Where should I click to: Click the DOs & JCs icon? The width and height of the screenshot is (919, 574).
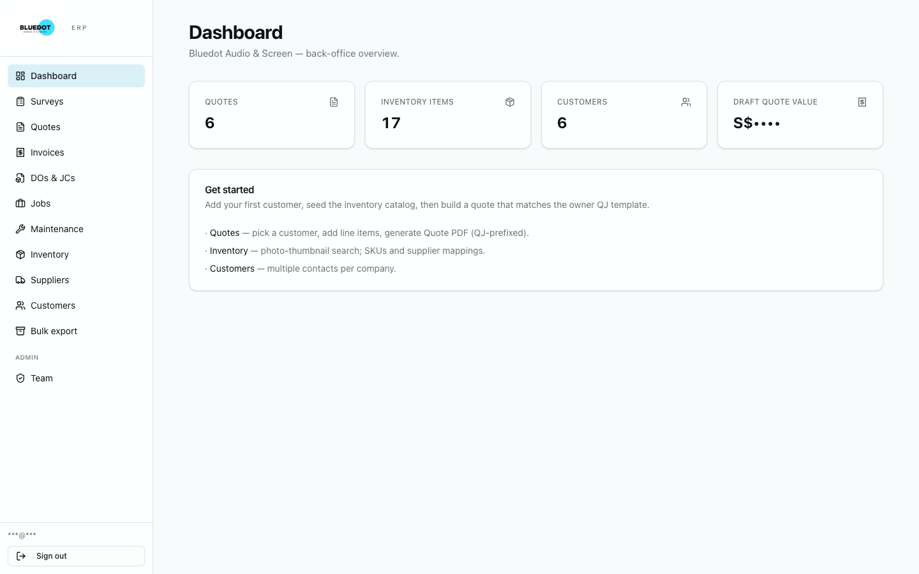click(x=20, y=178)
